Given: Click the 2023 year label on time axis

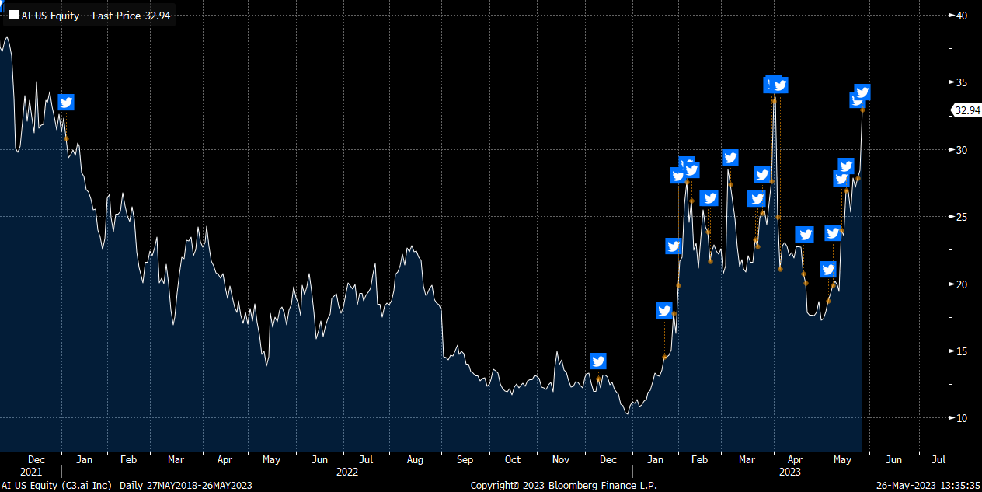Looking at the screenshot, I should [790, 472].
